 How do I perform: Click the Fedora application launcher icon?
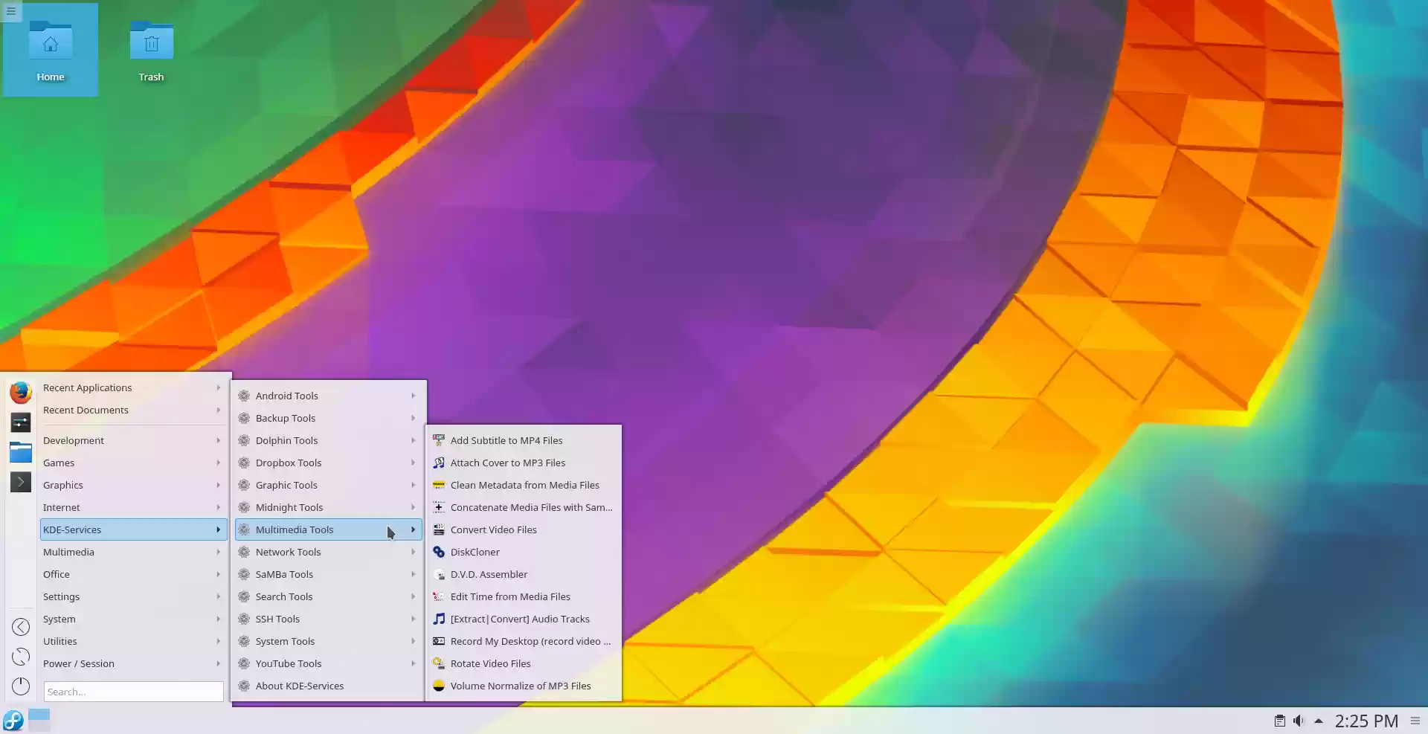click(x=13, y=720)
